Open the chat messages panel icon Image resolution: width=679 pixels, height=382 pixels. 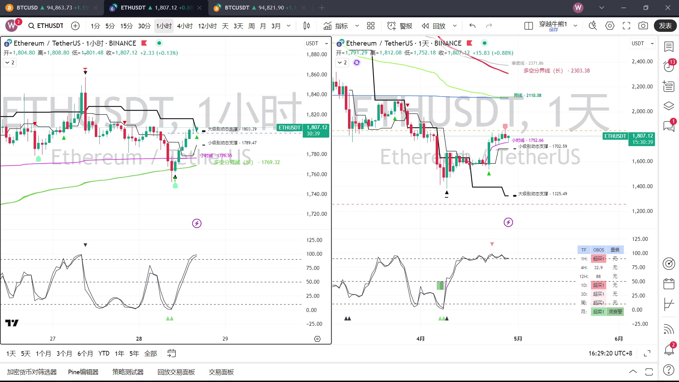click(668, 126)
